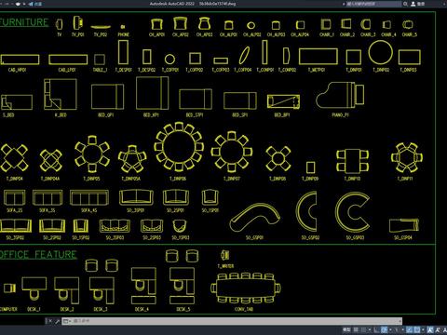Viewport: 447px width, 335px height.
Task: Click the user sign-in icon in title bar
Action: [413, 4]
